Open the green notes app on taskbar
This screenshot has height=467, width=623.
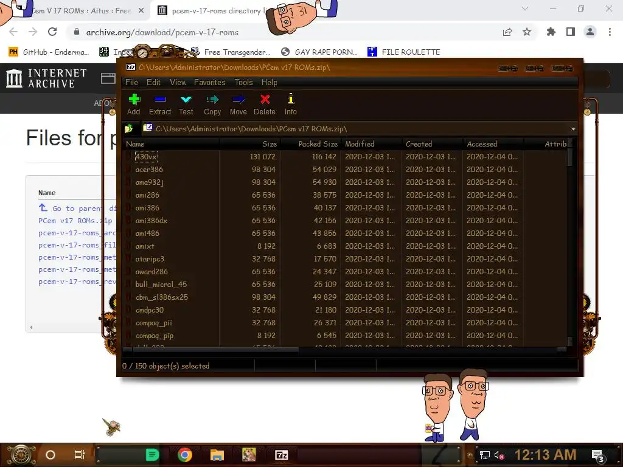152,455
